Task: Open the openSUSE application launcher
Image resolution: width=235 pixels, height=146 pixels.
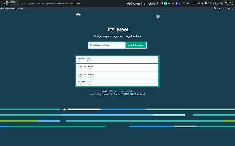Action: (x=6, y=3)
